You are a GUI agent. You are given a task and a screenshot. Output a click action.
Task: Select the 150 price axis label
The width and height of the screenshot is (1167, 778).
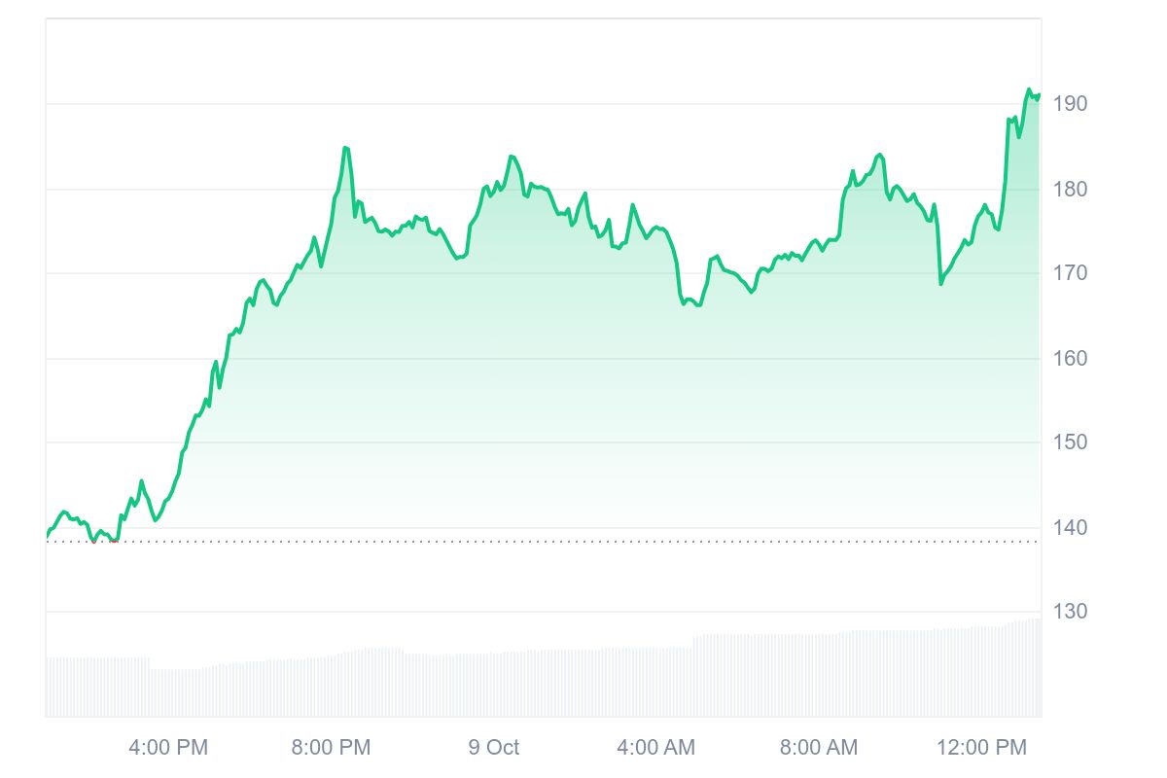(x=1068, y=442)
